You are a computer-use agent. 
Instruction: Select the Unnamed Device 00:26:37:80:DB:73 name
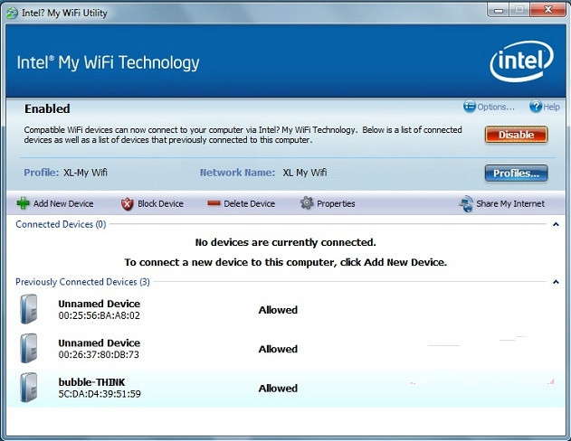[99, 342]
